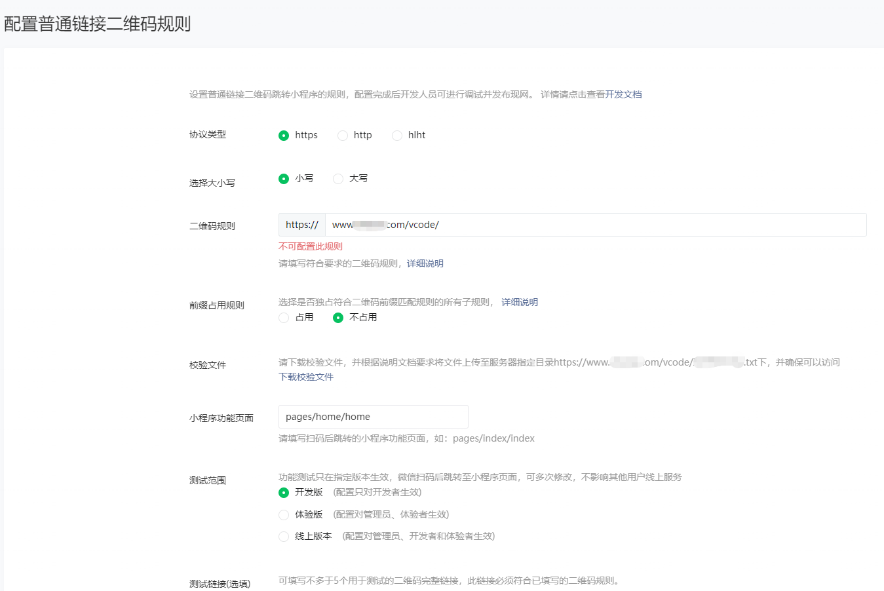This screenshot has width=884, height=591.
Task: Click the hint mentioning pages/index/index
Action: 406,438
